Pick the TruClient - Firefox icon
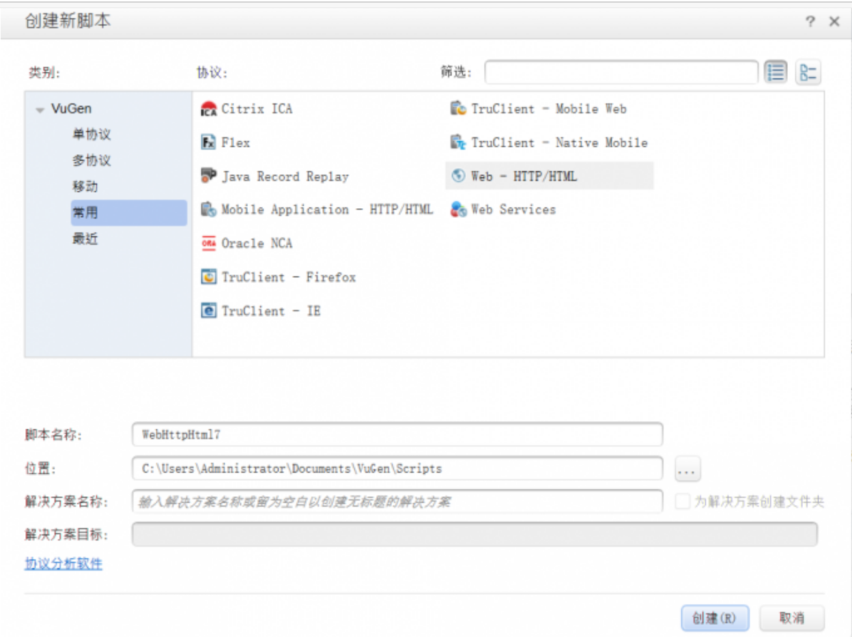 pos(208,277)
